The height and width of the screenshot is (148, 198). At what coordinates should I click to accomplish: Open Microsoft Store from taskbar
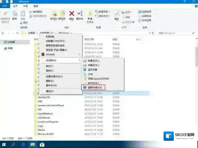(42, 145)
